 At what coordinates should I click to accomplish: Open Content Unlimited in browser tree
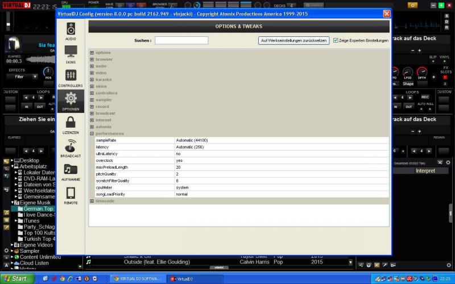point(40,257)
